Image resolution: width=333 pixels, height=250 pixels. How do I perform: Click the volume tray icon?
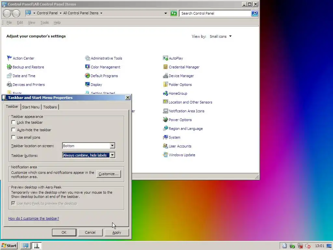(x=308, y=246)
